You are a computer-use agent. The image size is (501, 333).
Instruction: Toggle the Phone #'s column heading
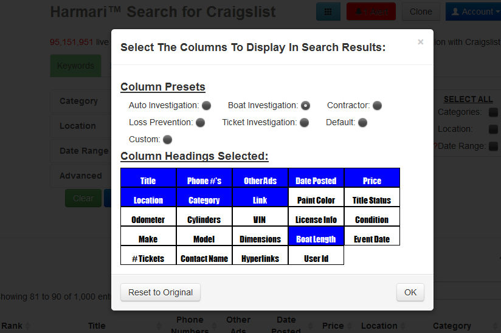click(204, 177)
